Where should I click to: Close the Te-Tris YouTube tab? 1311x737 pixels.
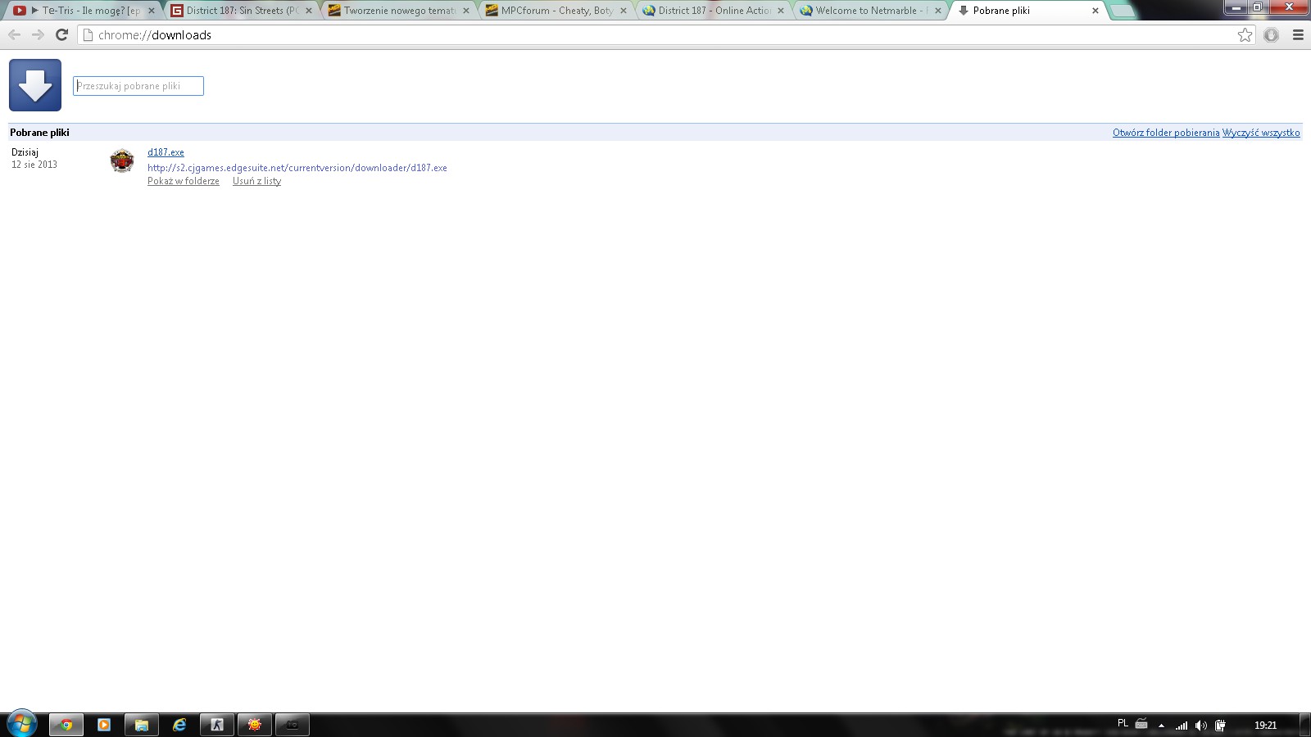[x=152, y=11]
